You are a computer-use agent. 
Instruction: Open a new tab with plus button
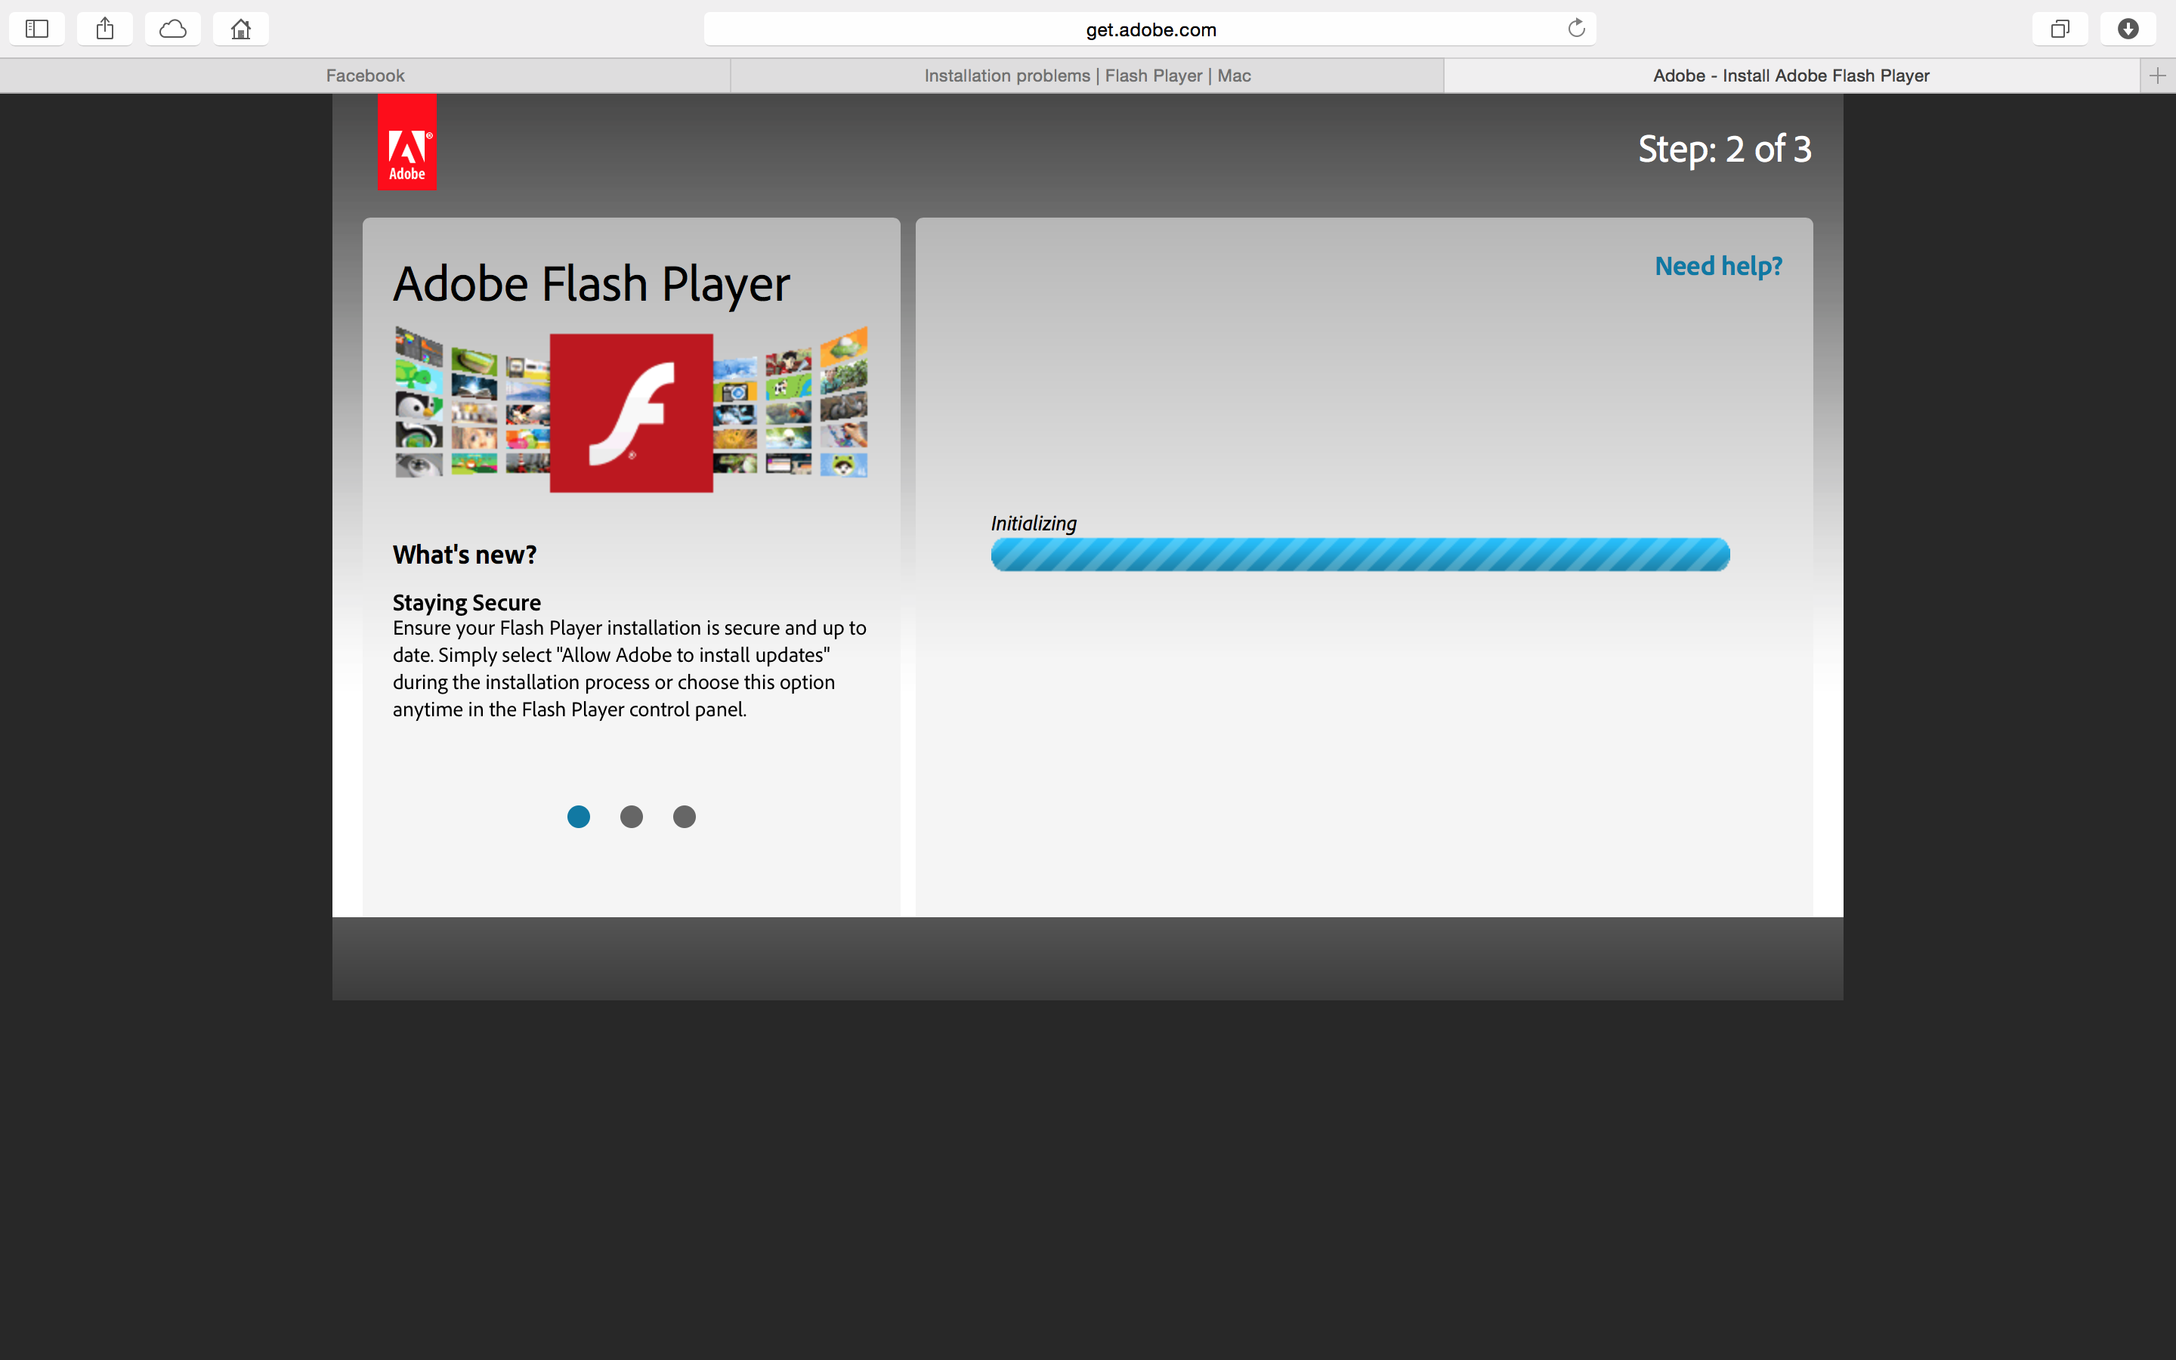tap(2158, 76)
